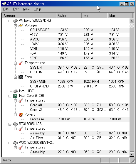This screenshot has width=136, height=164.
Task: Click the resize grip in status bar
Action: point(133,161)
